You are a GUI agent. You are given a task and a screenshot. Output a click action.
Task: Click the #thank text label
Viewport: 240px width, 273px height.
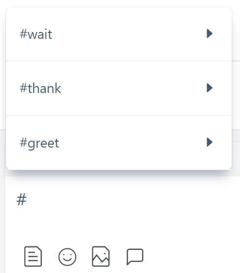(40, 88)
